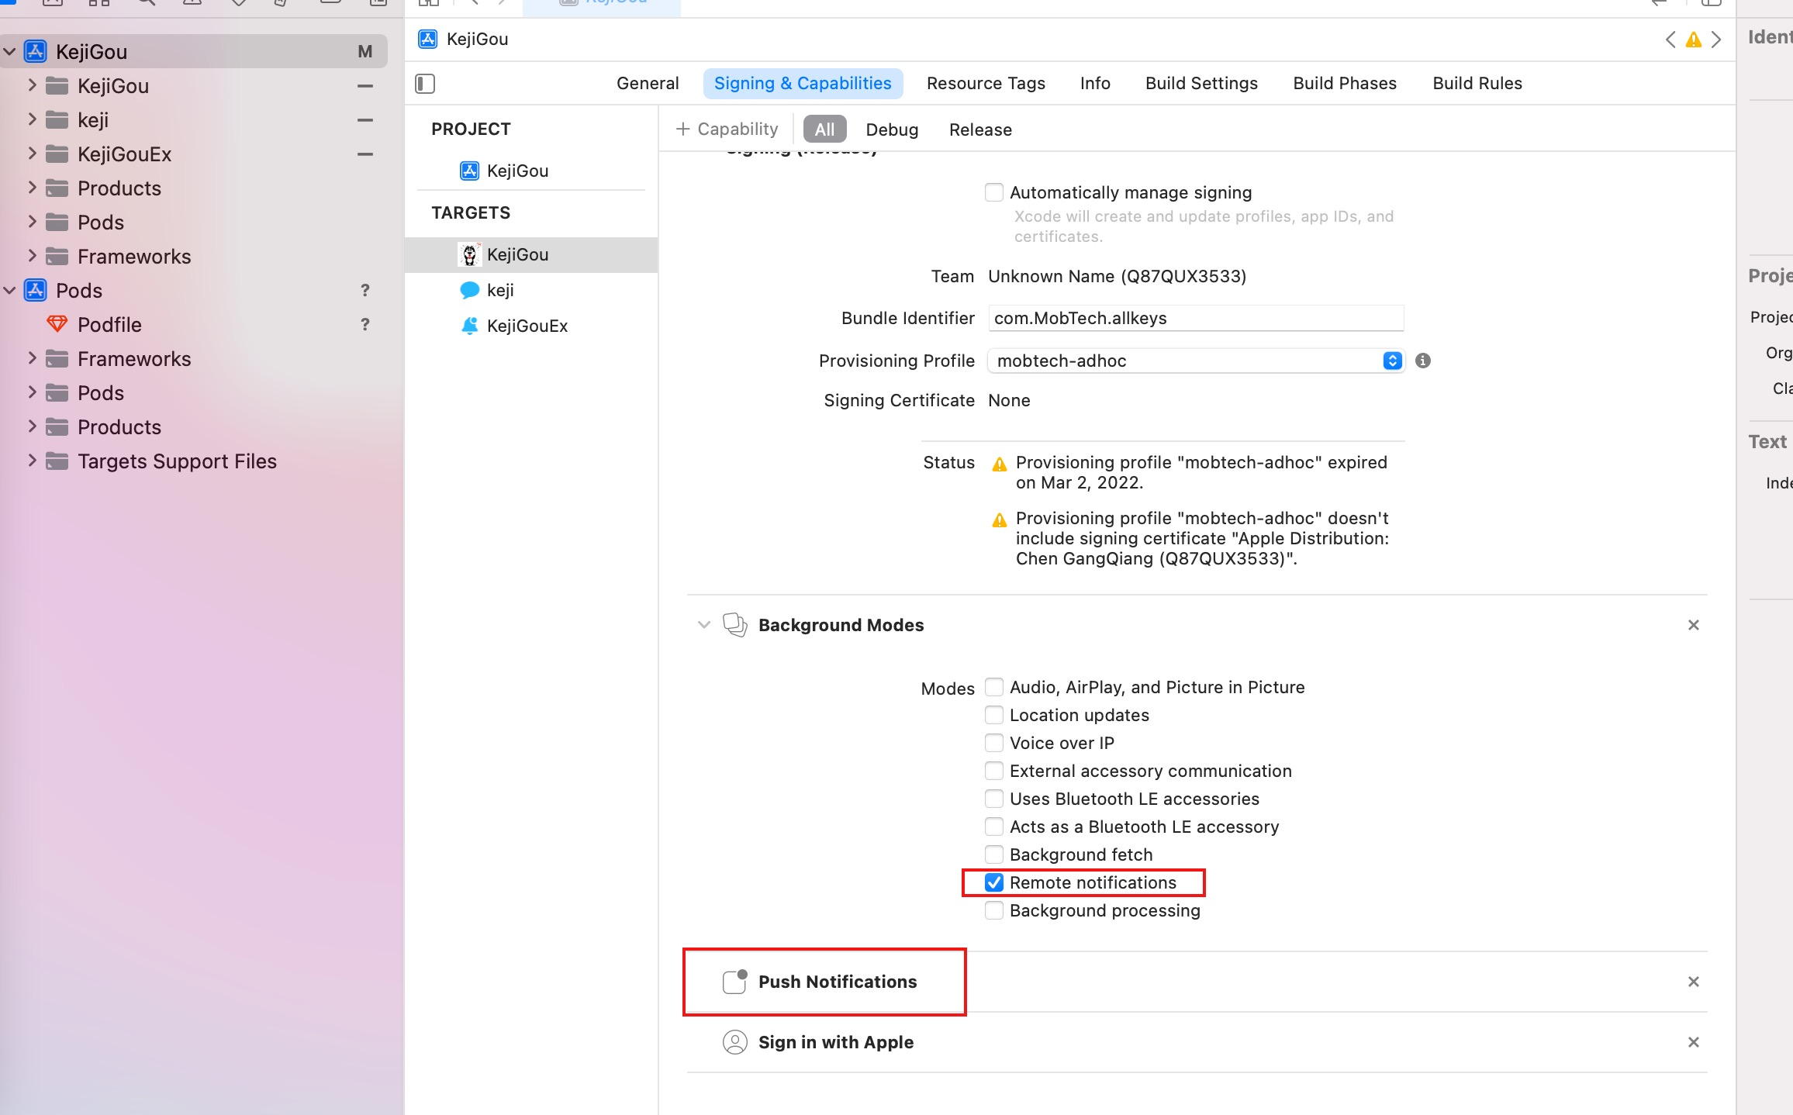Enable Automatically manage signing checkbox

(x=994, y=192)
